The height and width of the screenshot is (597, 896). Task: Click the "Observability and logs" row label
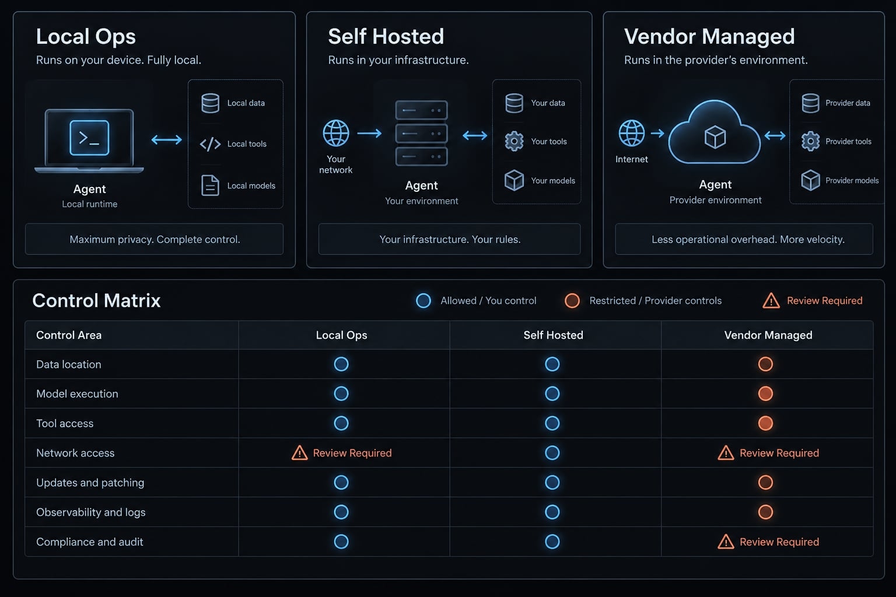pos(91,512)
